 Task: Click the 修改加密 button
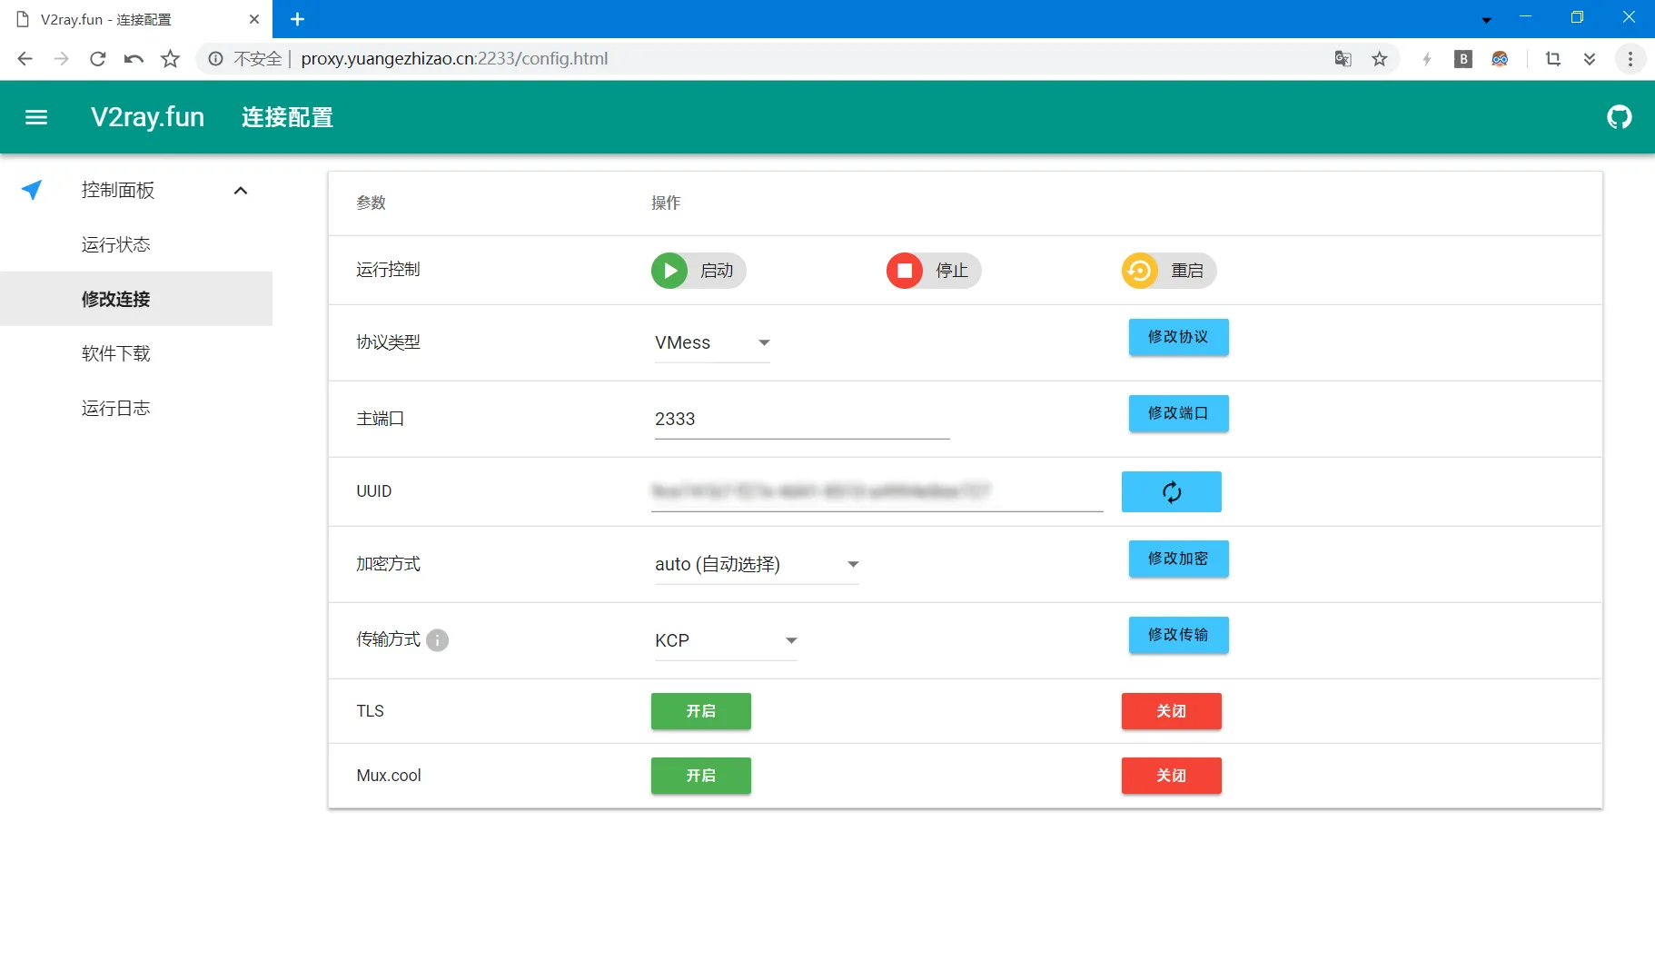[1178, 559]
